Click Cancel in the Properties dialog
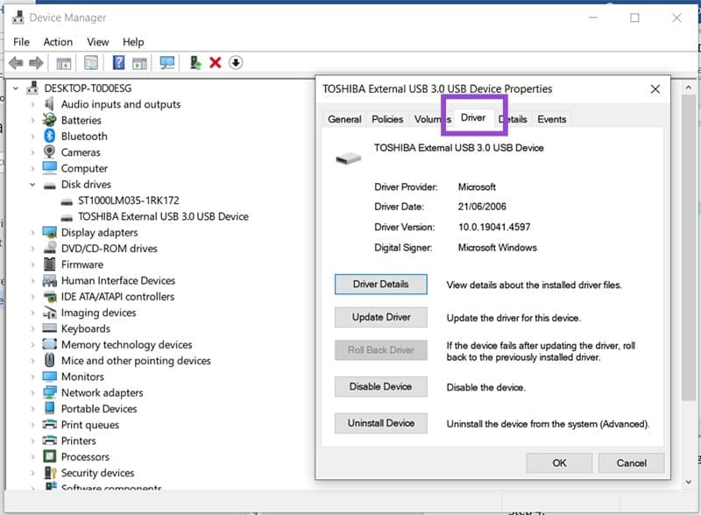701x515 pixels. 631,462
